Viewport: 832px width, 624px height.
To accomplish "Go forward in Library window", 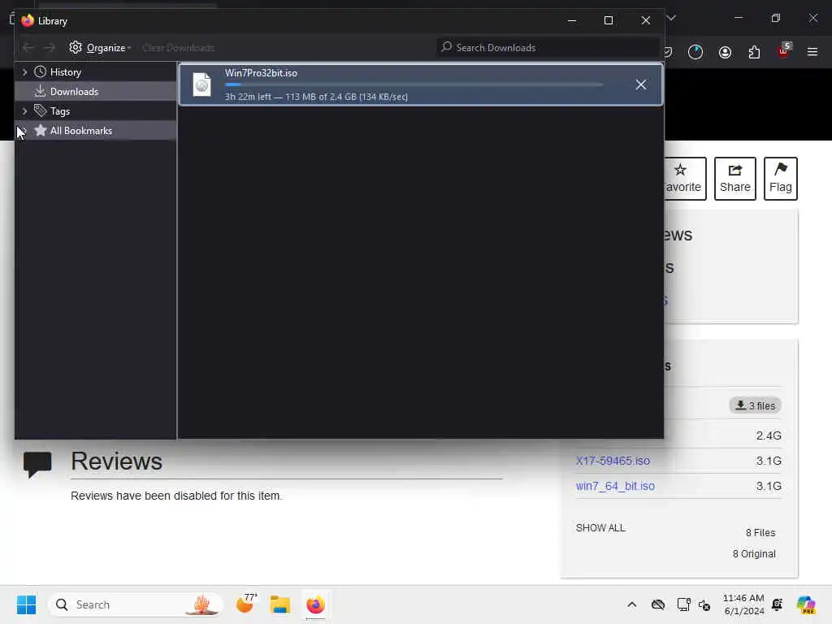I will coord(50,48).
